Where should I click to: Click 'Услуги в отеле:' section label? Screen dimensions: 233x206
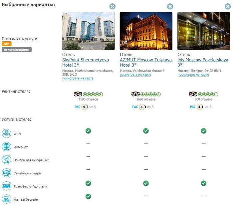tap(16, 119)
